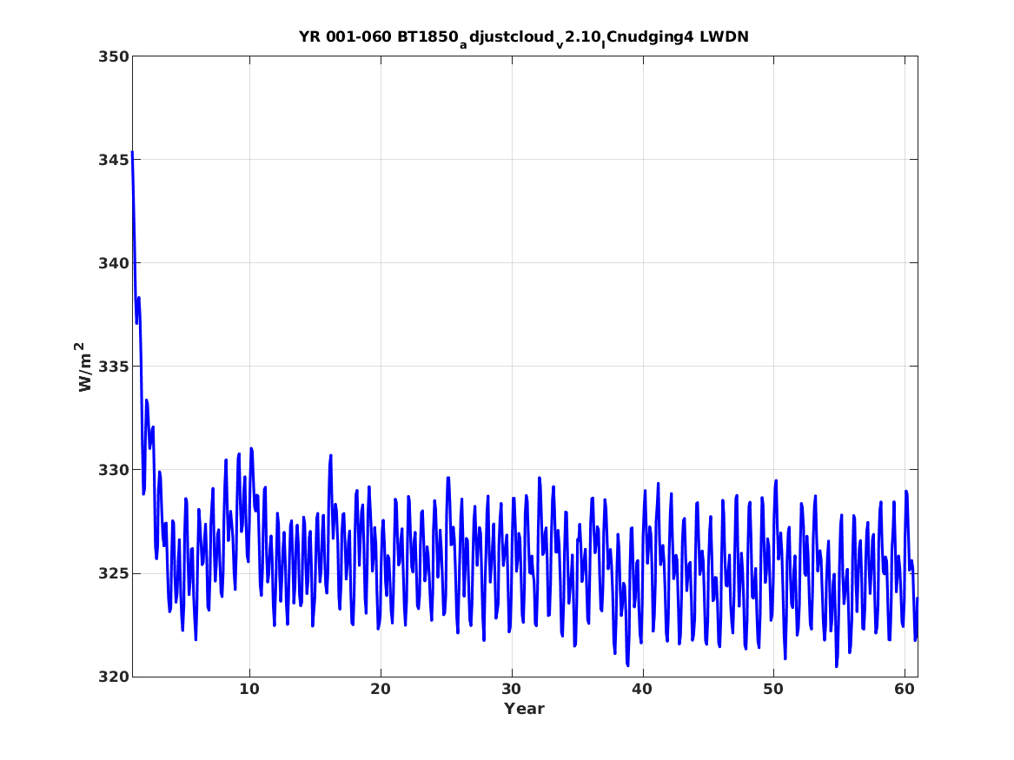Click the blue line's starting peak near 345
1014x760 pixels.
click(x=133, y=153)
